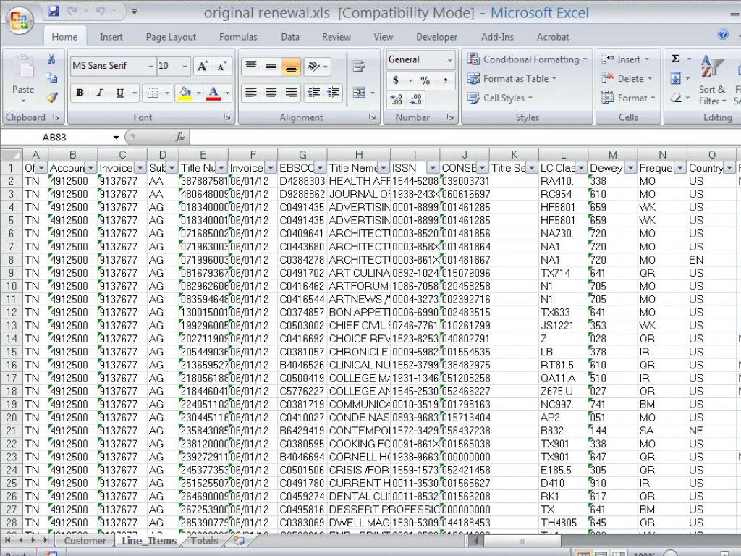Open the Font dialog launcher
The width and height of the screenshot is (741, 556).
(x=226, y=117)
